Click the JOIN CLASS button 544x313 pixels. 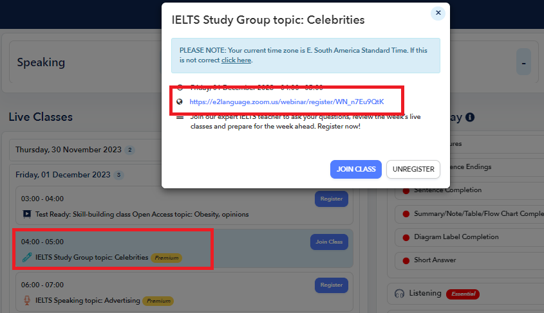356,169
